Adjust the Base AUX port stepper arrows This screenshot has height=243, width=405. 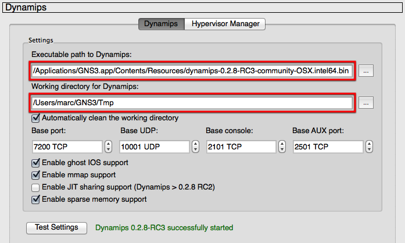coord(369,146)
